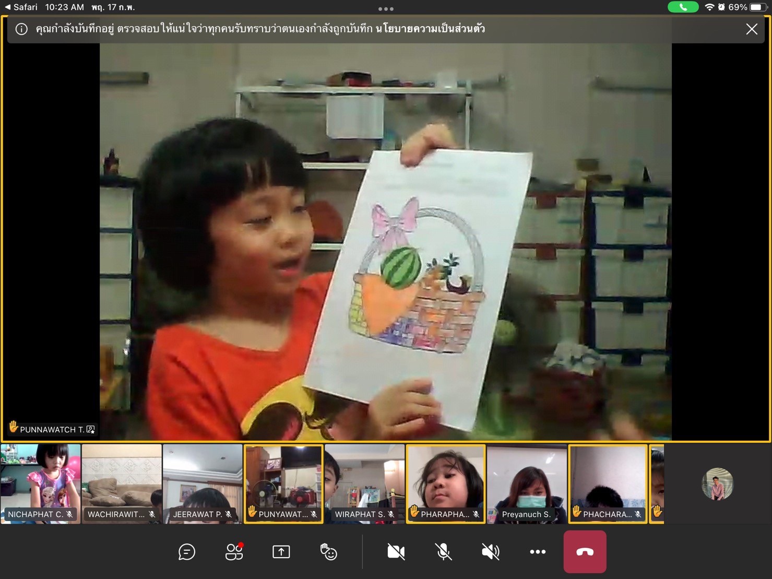The width and height of the screenshot is (772, 579).
Task: Hang up the call
Action: (x=585, y=552)
